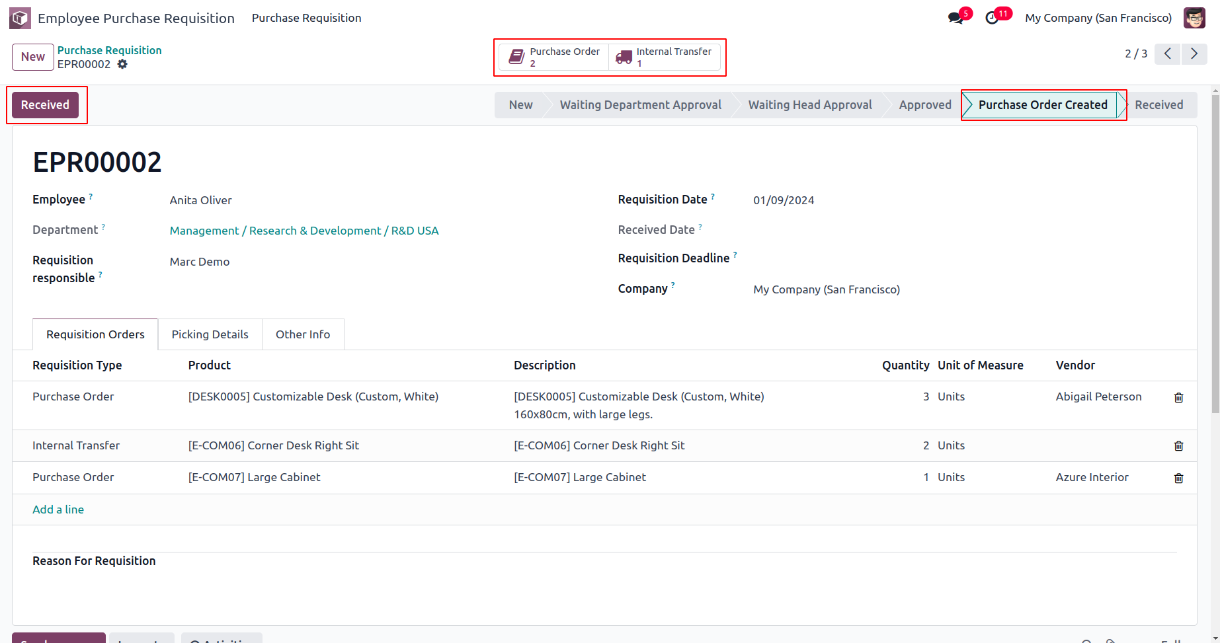
Task: Click the Add a line link
Action: [58, 510]
